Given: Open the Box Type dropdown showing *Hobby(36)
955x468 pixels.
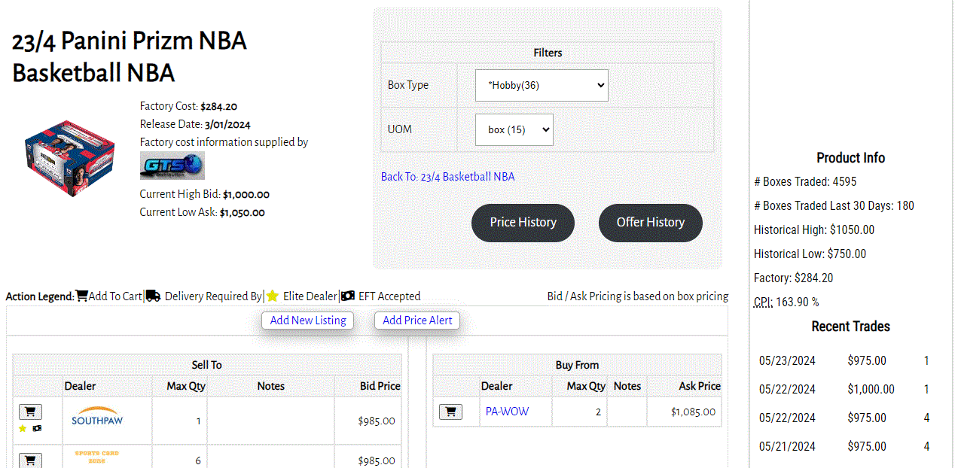Looking at the screenshot, I should [x=542, y=85].
